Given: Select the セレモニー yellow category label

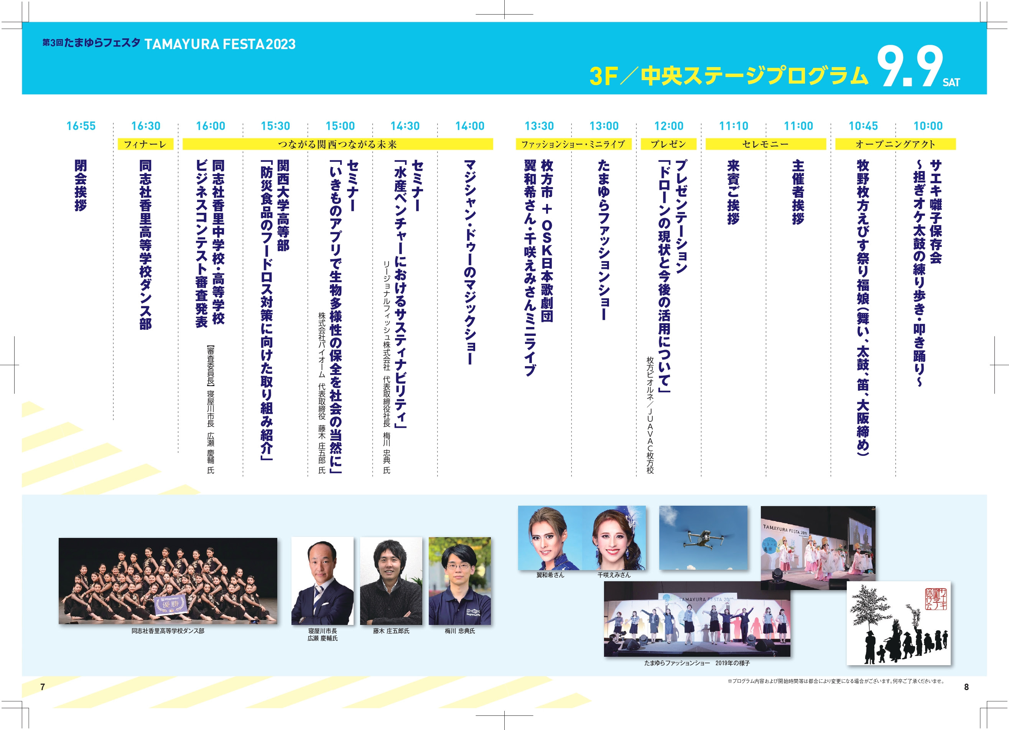Looking at the screenshot, I should coord(765,144).
